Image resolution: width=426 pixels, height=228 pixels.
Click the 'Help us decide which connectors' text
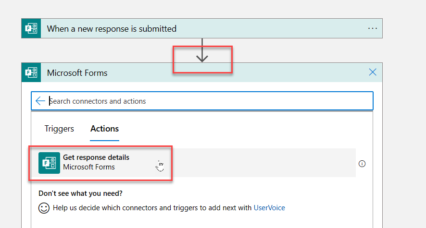click(x=144, y=208)
